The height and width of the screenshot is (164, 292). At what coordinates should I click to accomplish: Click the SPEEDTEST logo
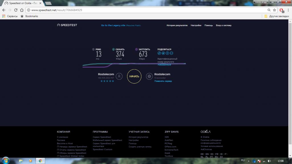click(x=67, y=25)
